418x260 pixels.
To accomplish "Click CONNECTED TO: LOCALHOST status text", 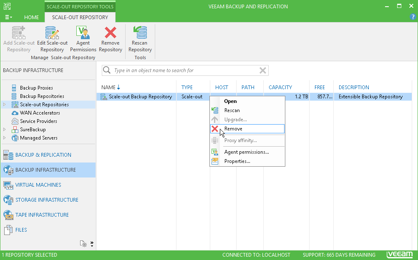I will [x=256, y=255].
